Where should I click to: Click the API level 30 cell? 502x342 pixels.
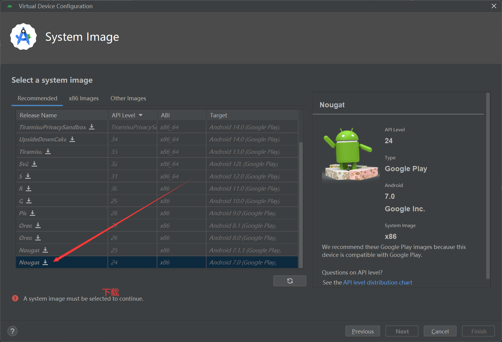point(132,188)
